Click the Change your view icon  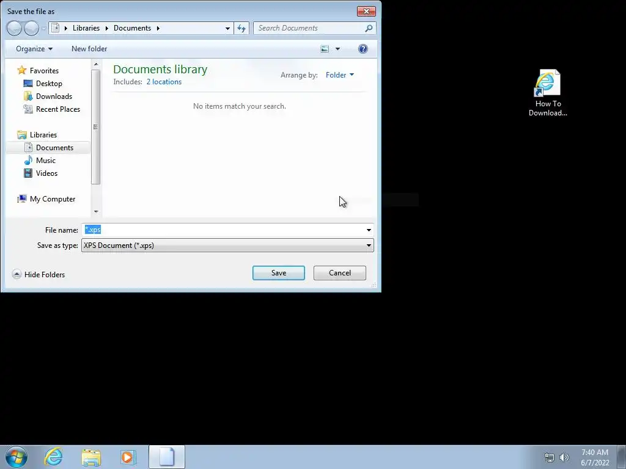coord(325,49)
